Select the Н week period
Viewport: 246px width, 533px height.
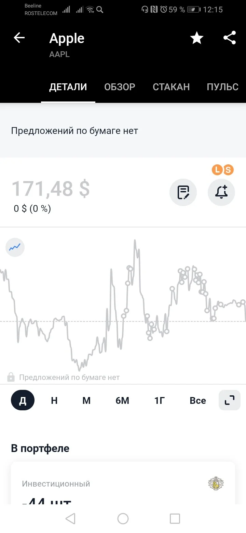(x=54, y=400)
